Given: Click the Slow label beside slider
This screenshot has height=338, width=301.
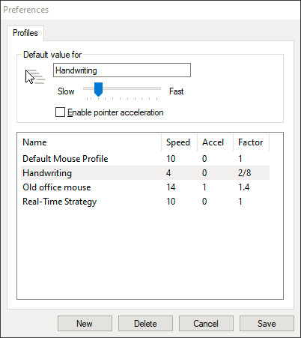Looking at the screenshot, I should [x=66, y=91].
